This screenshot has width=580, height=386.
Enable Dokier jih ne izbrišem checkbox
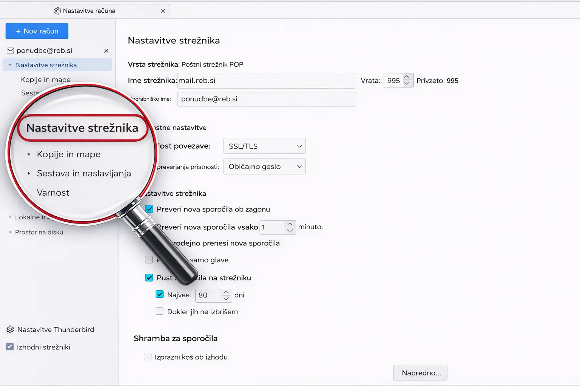click(x=160, y=311)
